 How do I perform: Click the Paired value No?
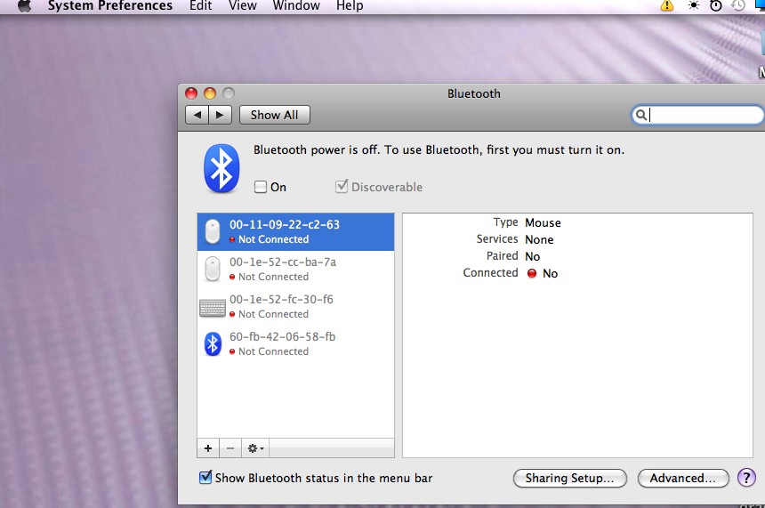click(x=532, y=257)
